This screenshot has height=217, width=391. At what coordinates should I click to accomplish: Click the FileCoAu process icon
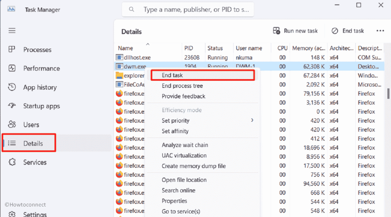[x=119, y=84]
